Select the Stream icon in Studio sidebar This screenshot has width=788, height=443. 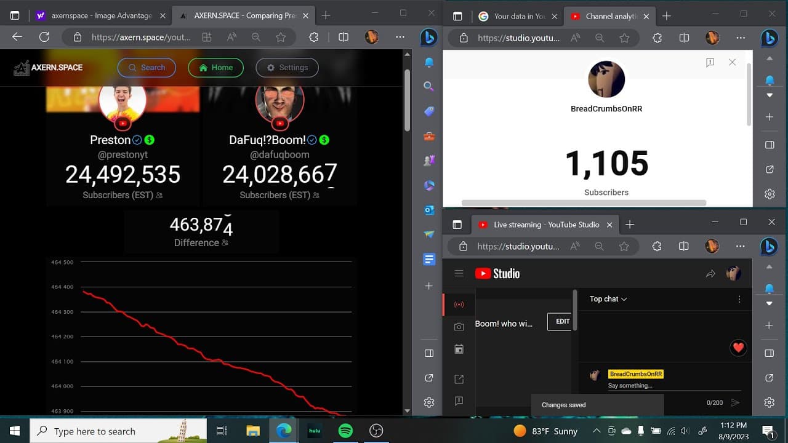pyautogui.click(x=459, y=305)
